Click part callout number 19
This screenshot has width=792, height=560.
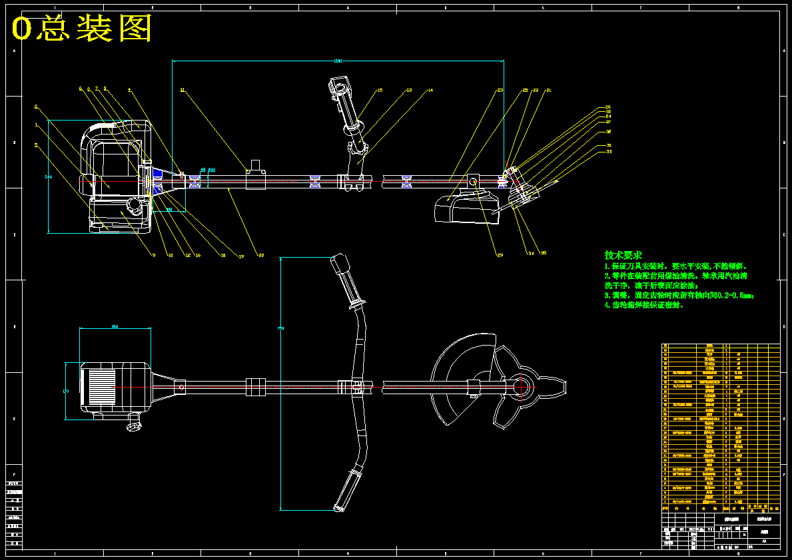click(x=241, y=256)
